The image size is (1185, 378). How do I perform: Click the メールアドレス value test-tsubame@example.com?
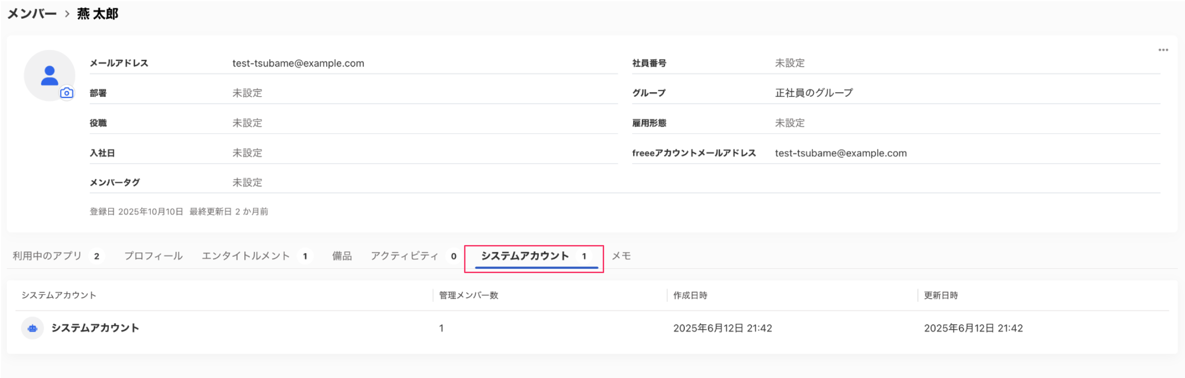coord(298,63)
